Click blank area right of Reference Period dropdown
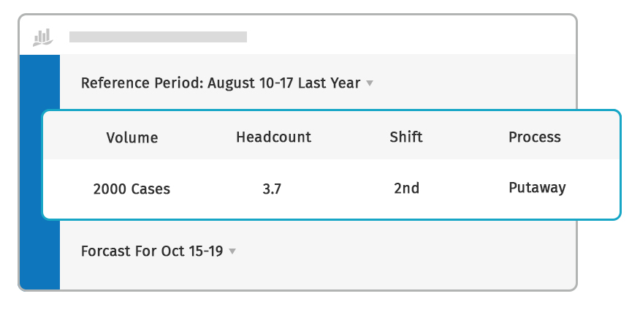Screen dimensions: 640x318 point(475,83)
